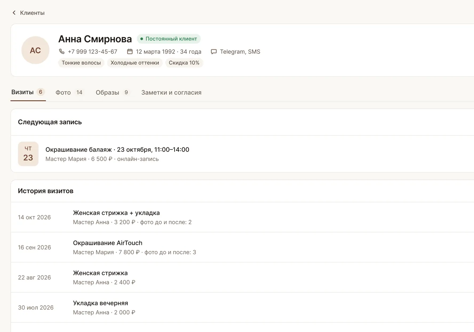Click the birth date 12 марта 1992
Image resolution: width=474 pixels, height=332 pixels.
pyautogui.click(x=156, y=51)
